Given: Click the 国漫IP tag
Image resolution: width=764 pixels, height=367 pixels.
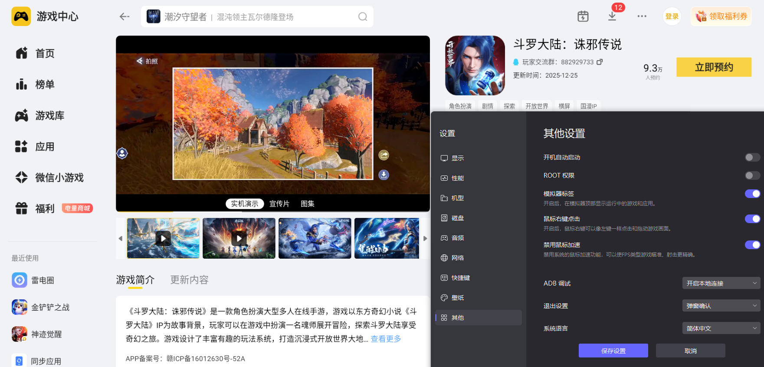Looking at the screenshot, I should [x=589, y=106].
